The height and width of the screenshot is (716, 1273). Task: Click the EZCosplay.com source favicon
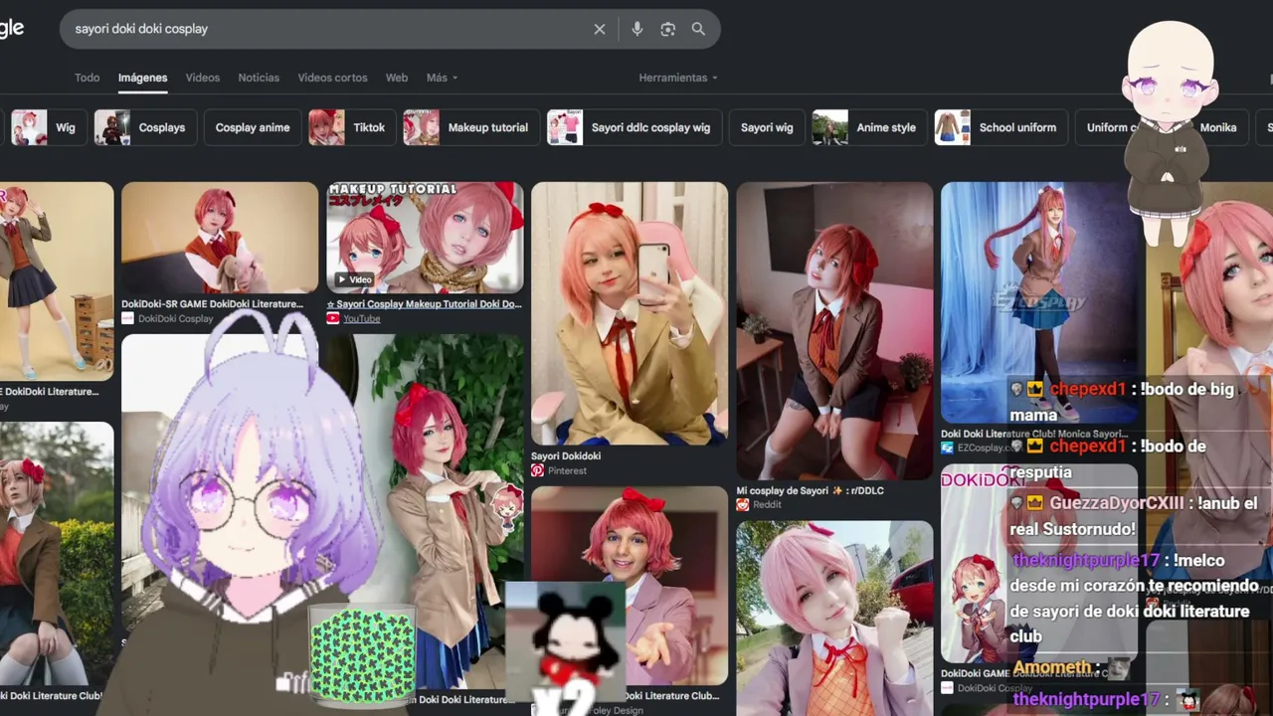coord(947,447)
